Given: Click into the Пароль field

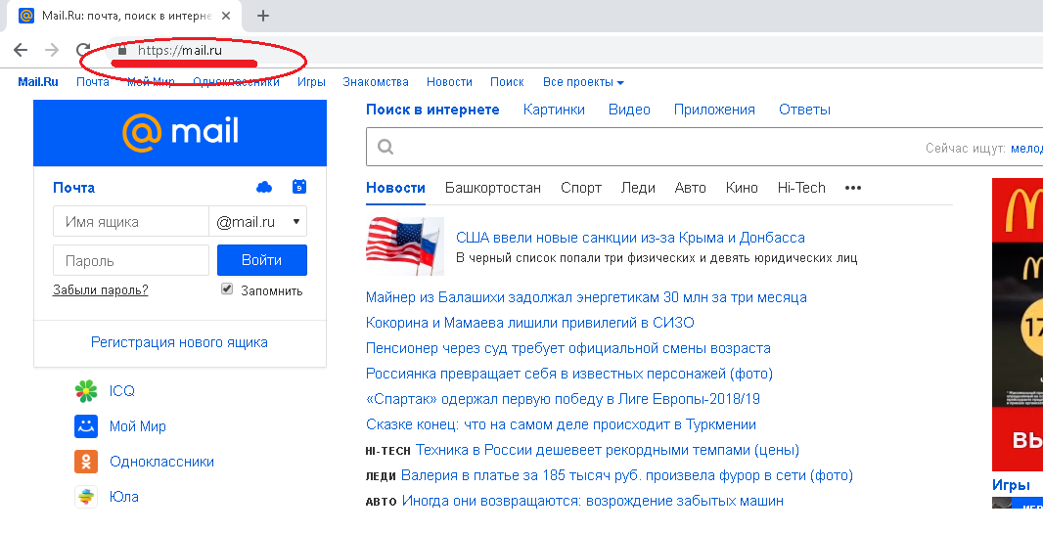Looking at the screenshot, I should click(x=131, y=260).
